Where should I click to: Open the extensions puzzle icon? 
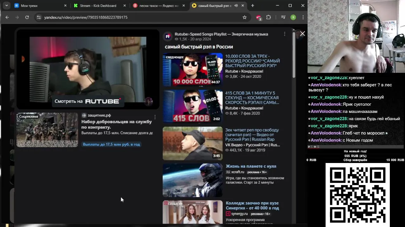(x=269, y=17)
